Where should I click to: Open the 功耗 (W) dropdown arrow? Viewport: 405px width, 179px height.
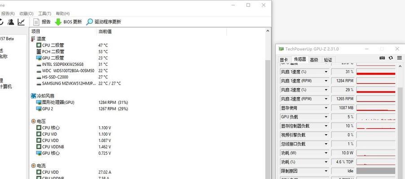(x=326, y=153)
